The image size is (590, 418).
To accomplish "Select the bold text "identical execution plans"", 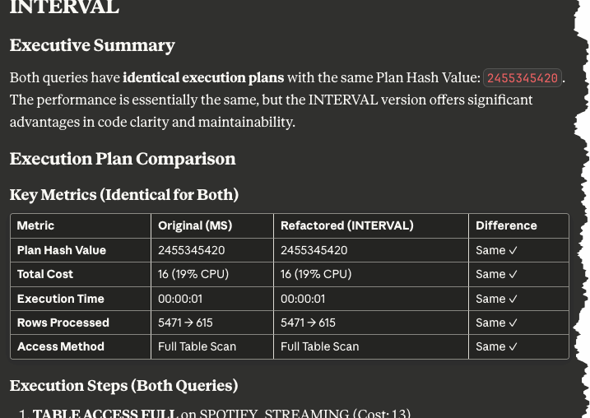I will pyautogui.click(x=203, y=78).
